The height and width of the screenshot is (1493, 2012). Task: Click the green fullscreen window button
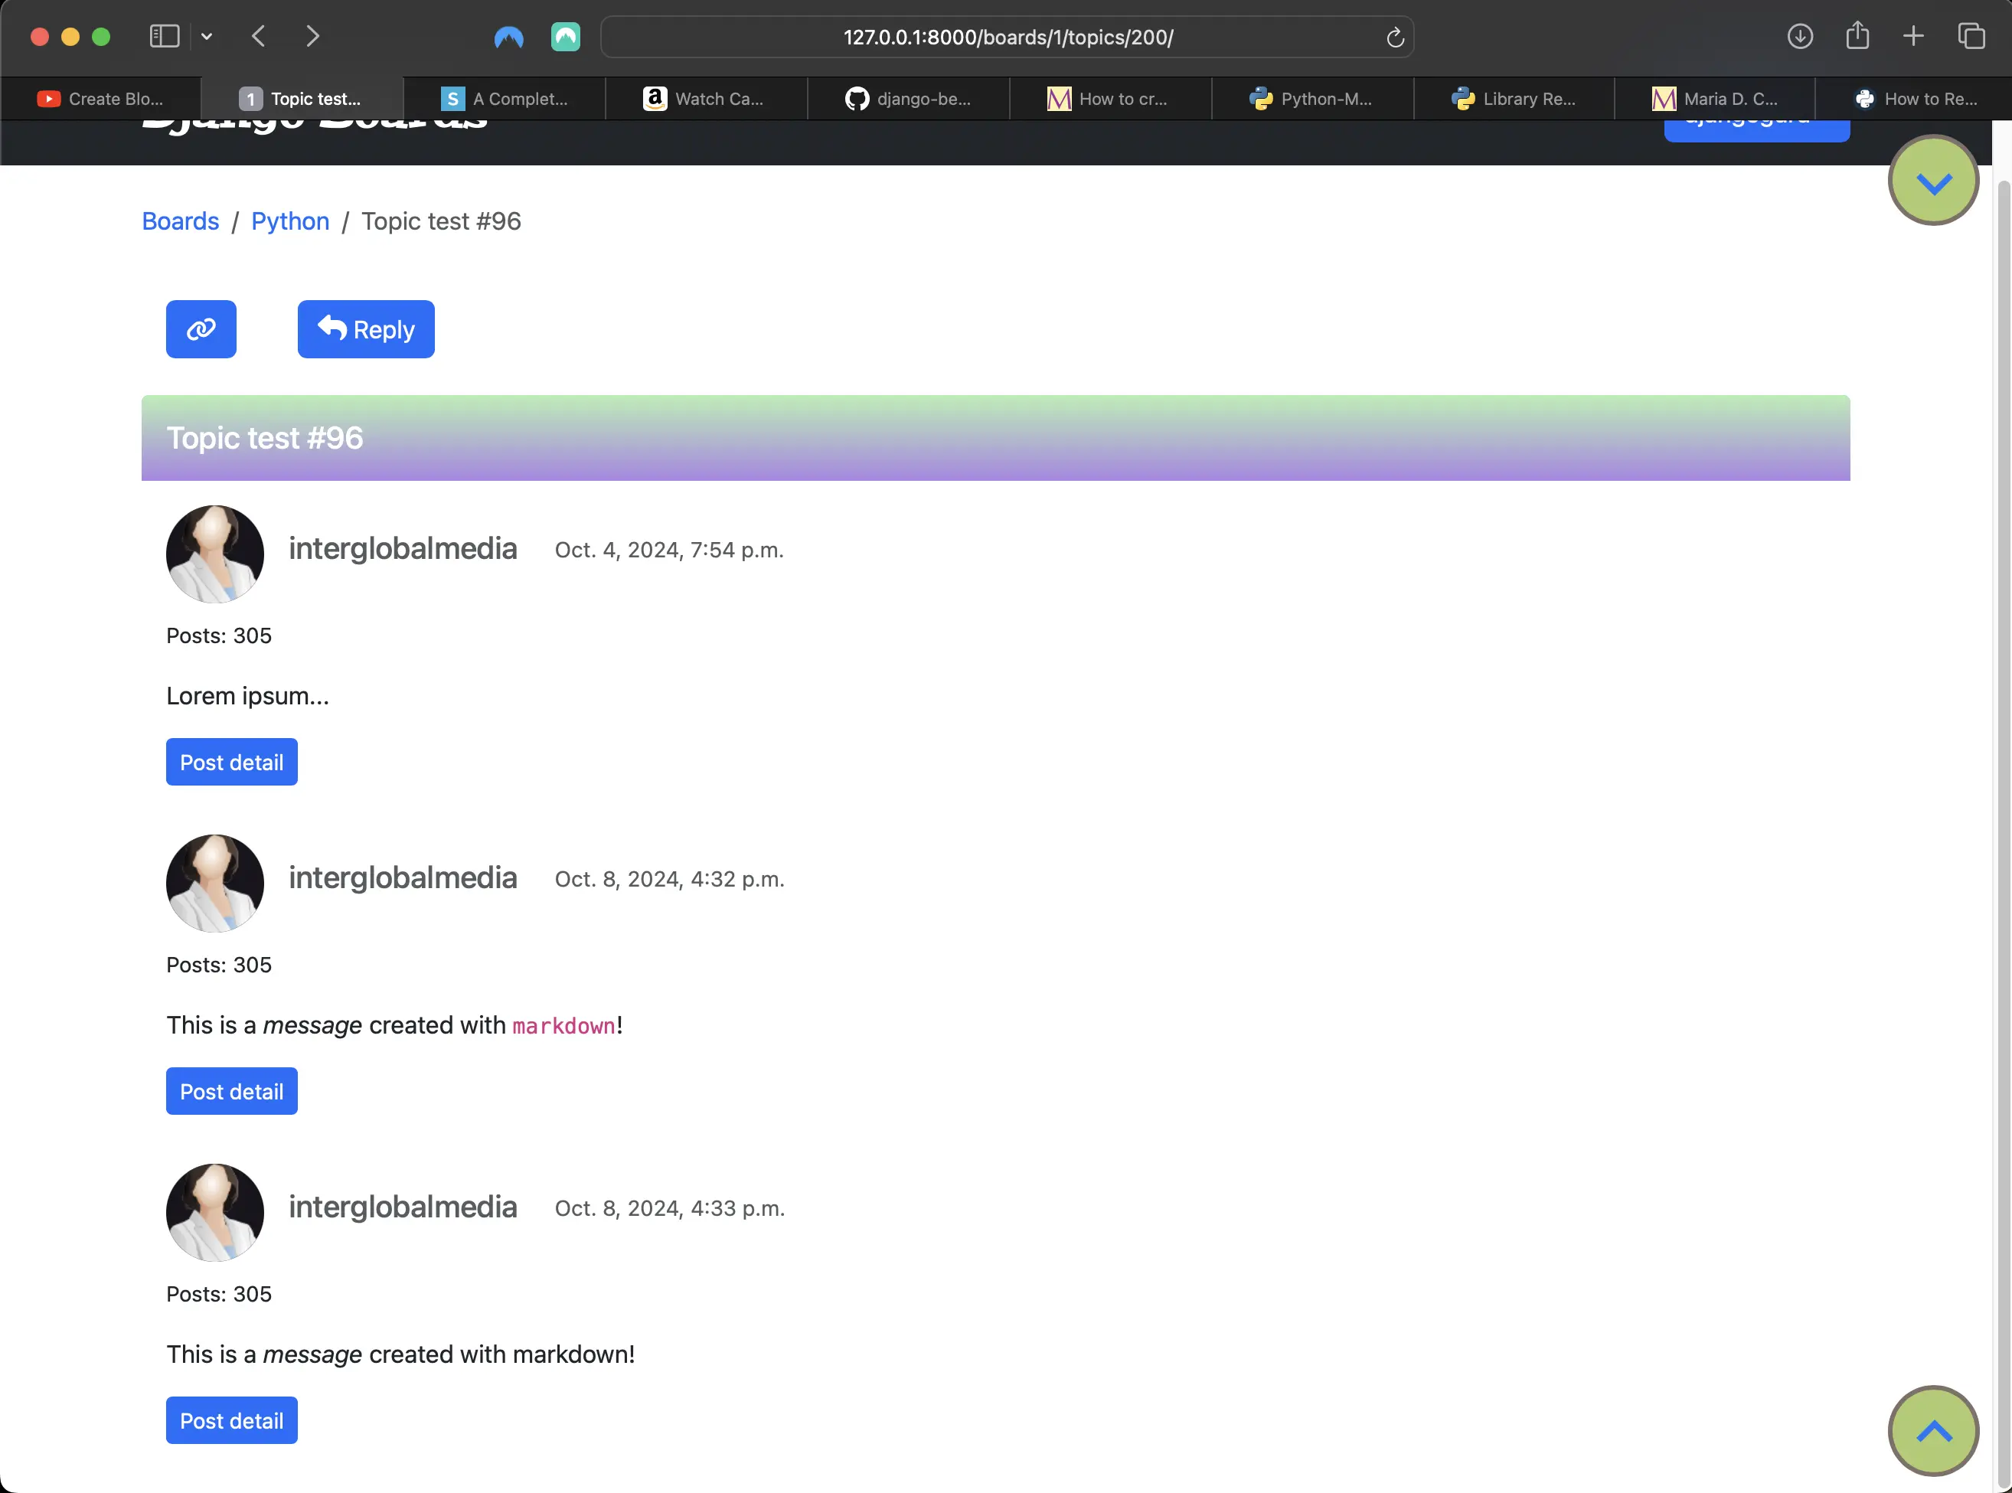tap(101, 36)
